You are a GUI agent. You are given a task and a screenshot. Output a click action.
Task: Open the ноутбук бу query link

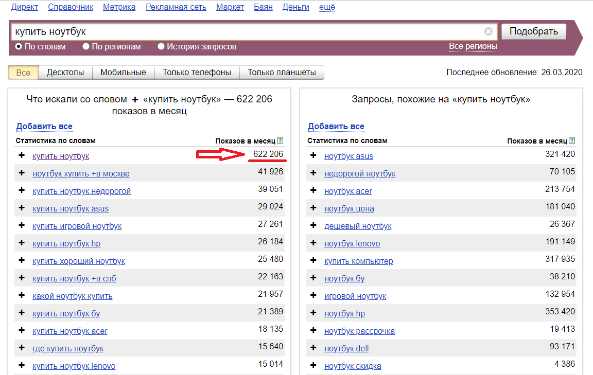(344, 279)
